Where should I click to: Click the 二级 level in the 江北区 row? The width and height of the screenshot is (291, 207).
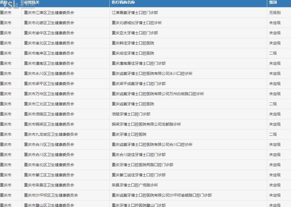pyautogui.click(x=273, y=104)
